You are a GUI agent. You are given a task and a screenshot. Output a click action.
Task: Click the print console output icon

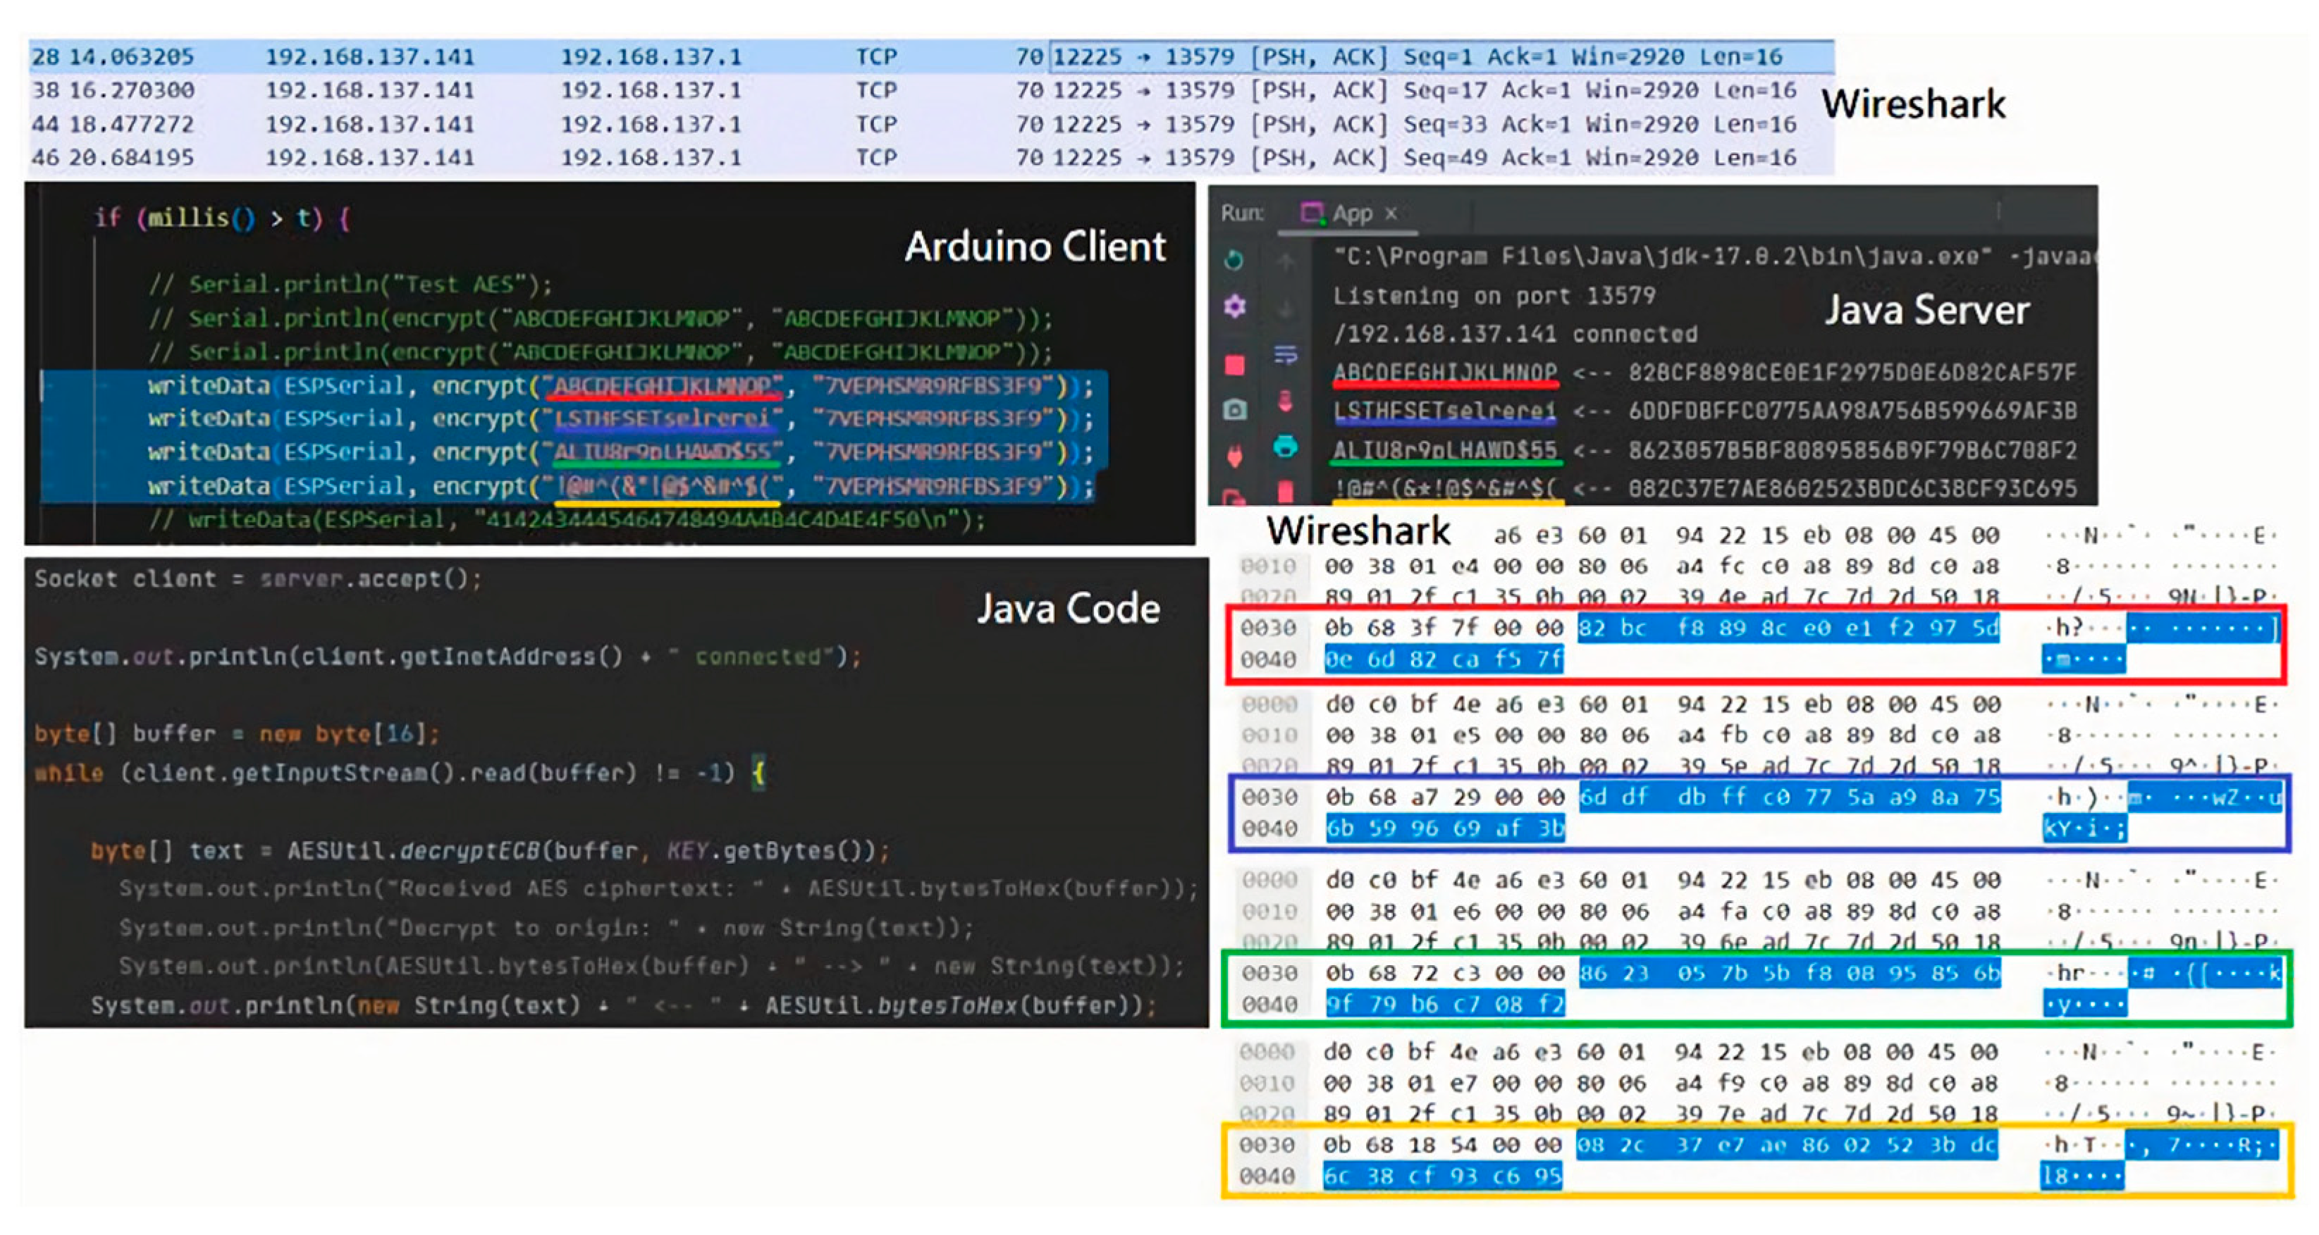point(1286,446)
